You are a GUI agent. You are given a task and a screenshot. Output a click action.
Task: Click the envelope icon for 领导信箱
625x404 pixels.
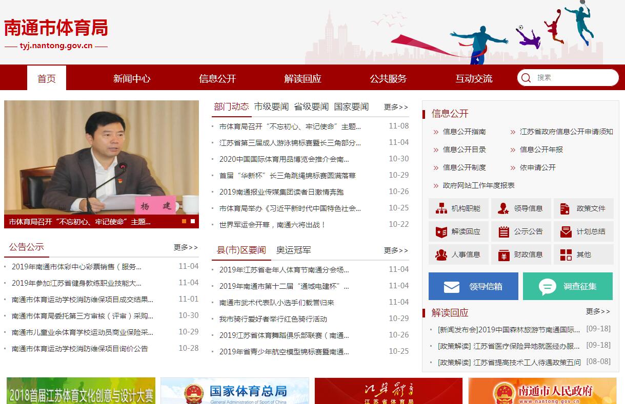coord(451,287)
